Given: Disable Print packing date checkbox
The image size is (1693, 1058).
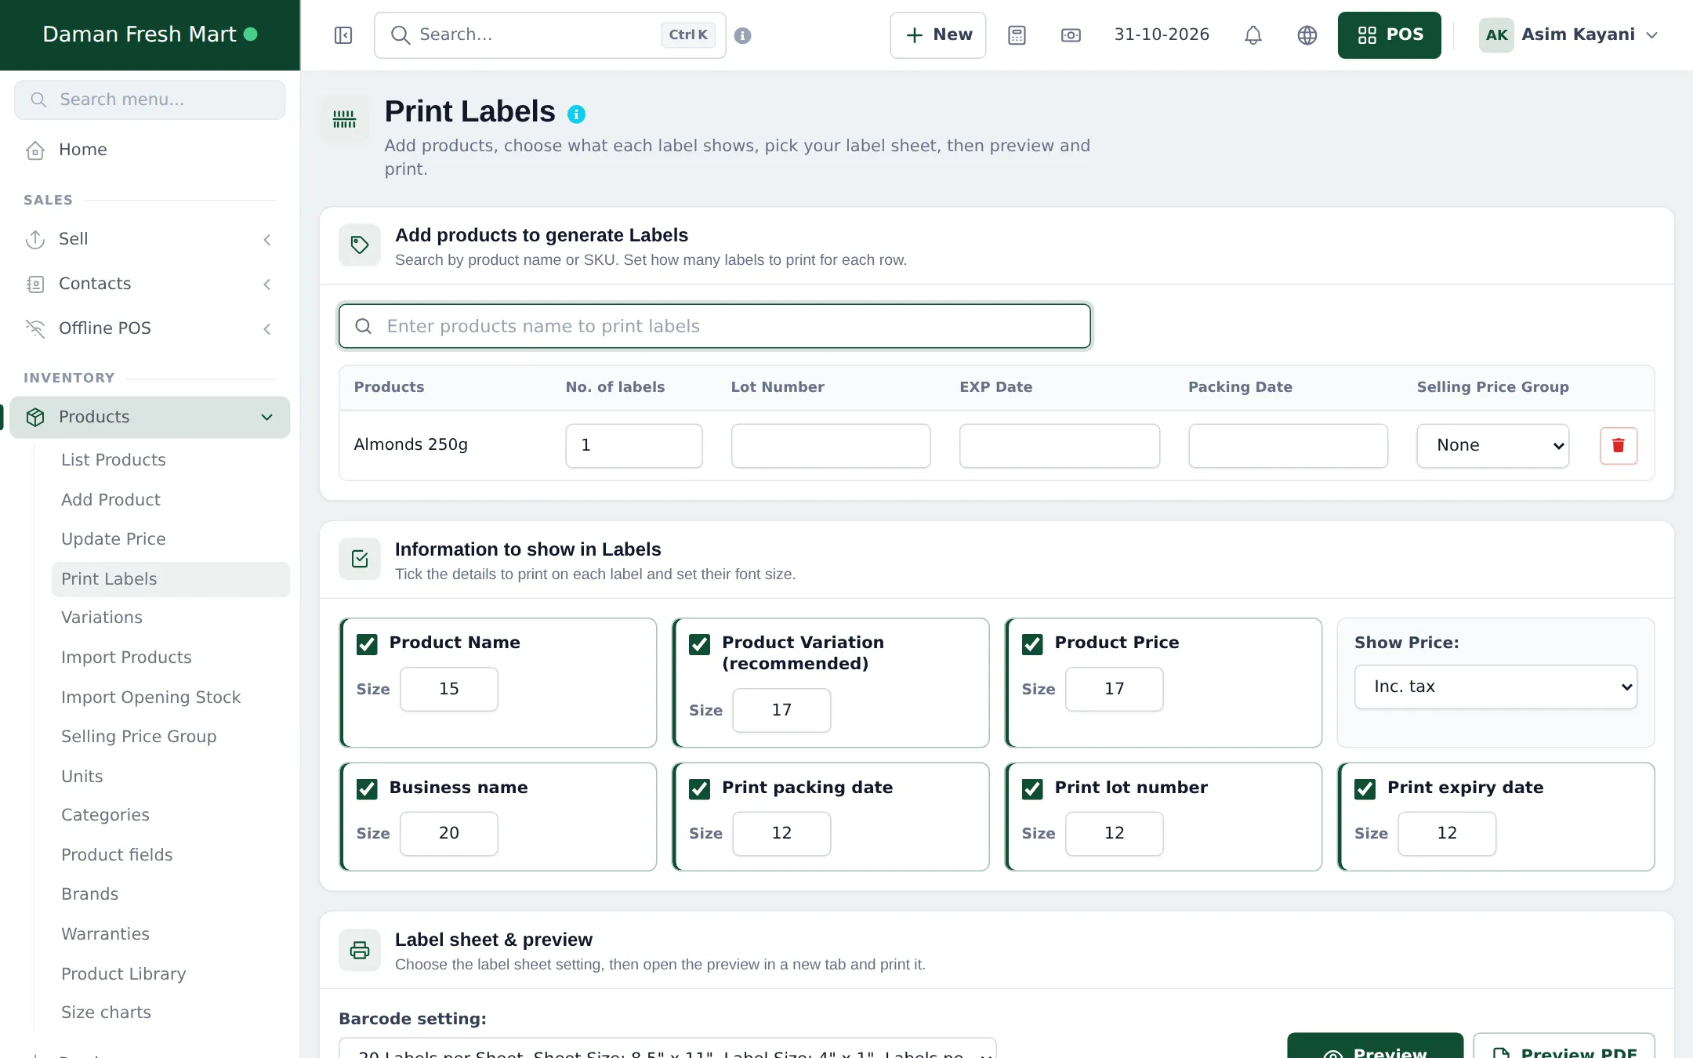Looking at the screenshot, I should pyautogui.click(x=699, y=789).
